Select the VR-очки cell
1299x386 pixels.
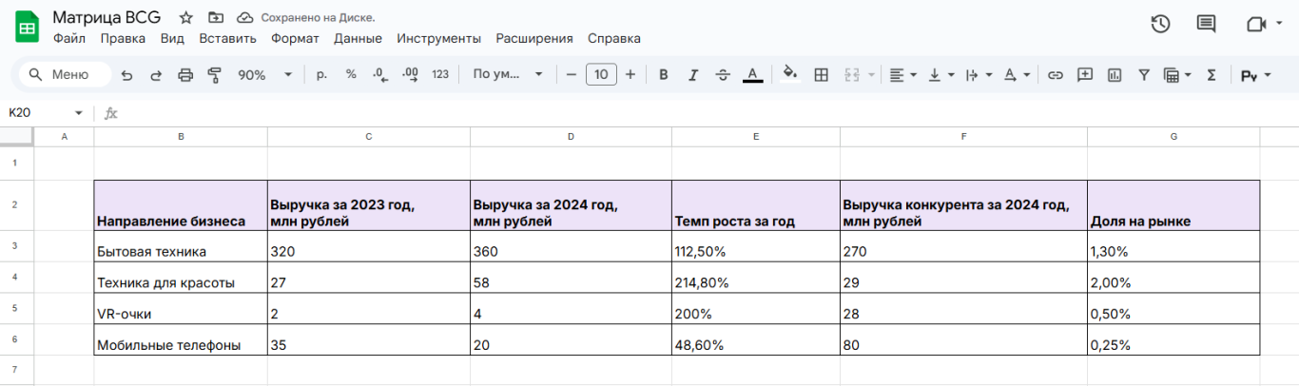point(181,309)
